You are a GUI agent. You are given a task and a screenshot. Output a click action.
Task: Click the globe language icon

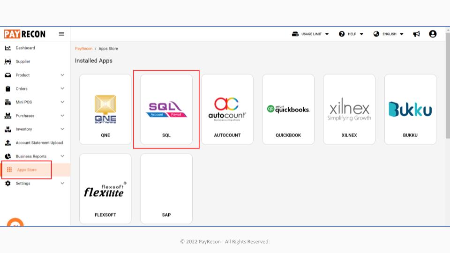[x=376, y=34]
